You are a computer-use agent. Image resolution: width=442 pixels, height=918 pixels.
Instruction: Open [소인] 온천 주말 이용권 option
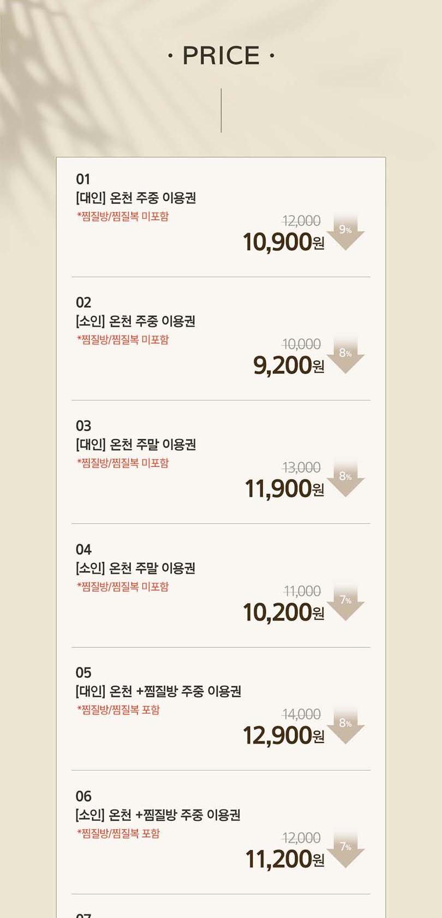135,568
